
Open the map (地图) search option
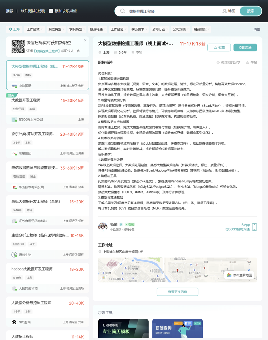click(x=229, y=11)
